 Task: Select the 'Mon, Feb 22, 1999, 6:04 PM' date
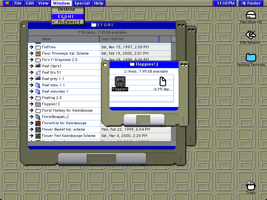[126, 129]
